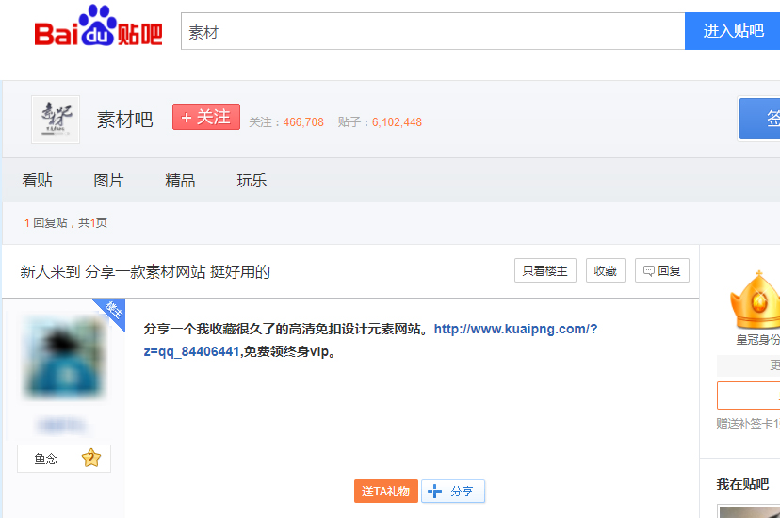Click the 回复 reply button
Viewport: 780px width, 518px height.
[662, 270]
